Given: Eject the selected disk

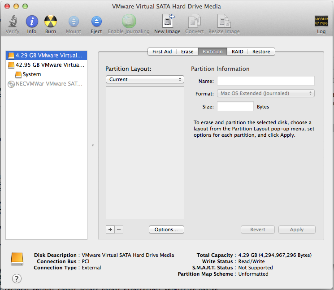Looking at the screenshot, I should click(96, 22).
